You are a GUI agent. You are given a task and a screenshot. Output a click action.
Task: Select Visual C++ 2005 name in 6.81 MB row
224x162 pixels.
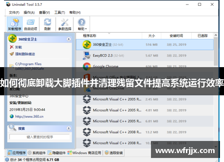(117, 121)
